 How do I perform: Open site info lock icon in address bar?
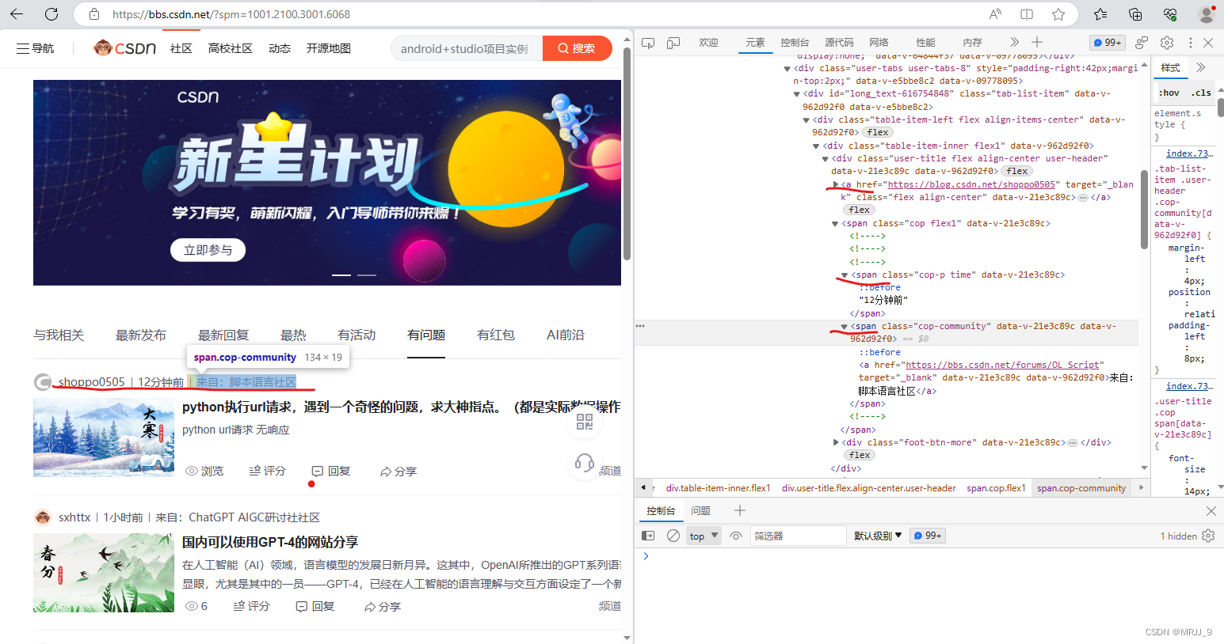tap(94, 14)
